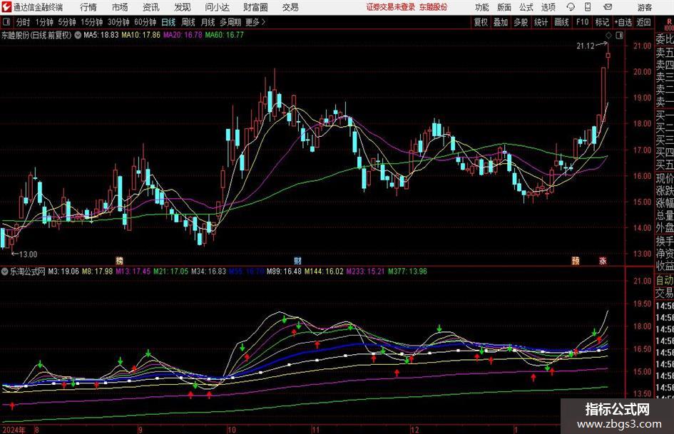Open the 发现 menu
Viewport: 674px width, 434px height.
click(183, 7)
